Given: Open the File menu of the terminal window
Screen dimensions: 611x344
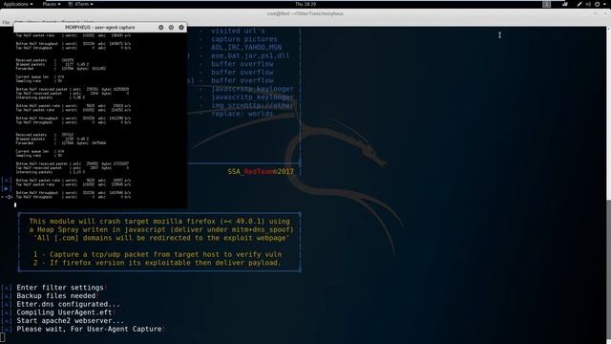Looking at the screenshot, I should (6, 22).
